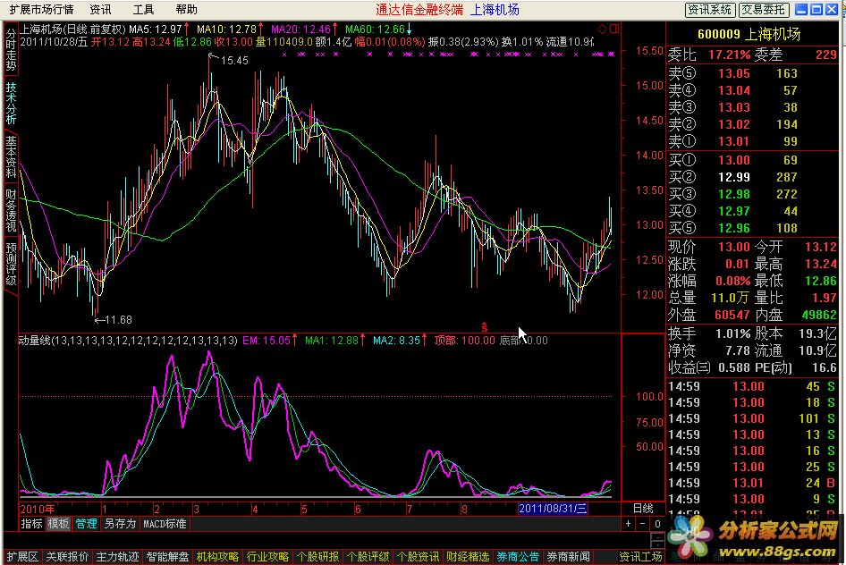The height and width of the screenshot is (565, 846).
Task: Select the 买① 13.00 order row
Action: pos(752,160)
